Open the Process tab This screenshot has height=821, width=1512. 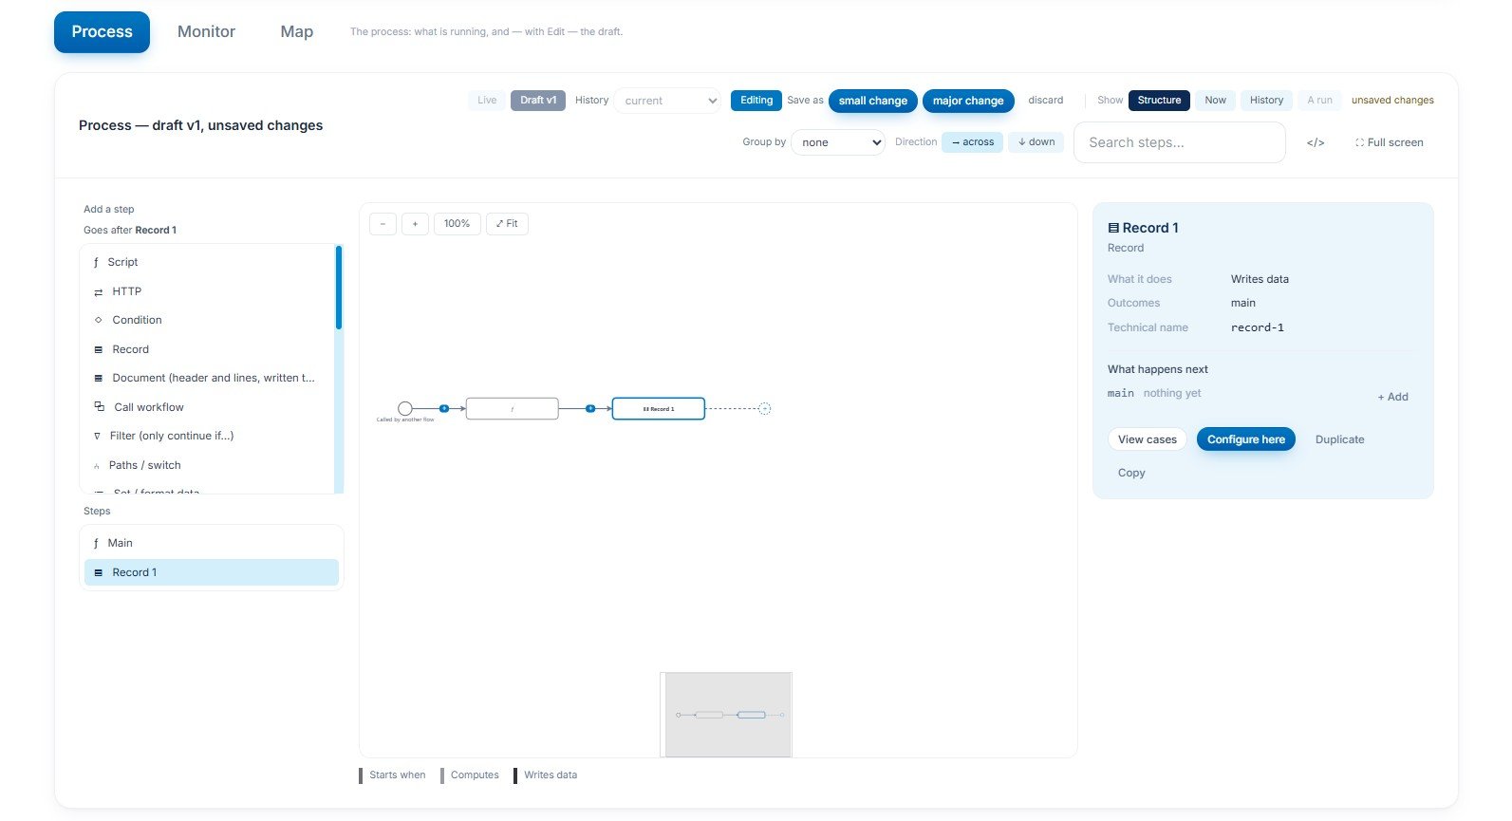(102, 31)
